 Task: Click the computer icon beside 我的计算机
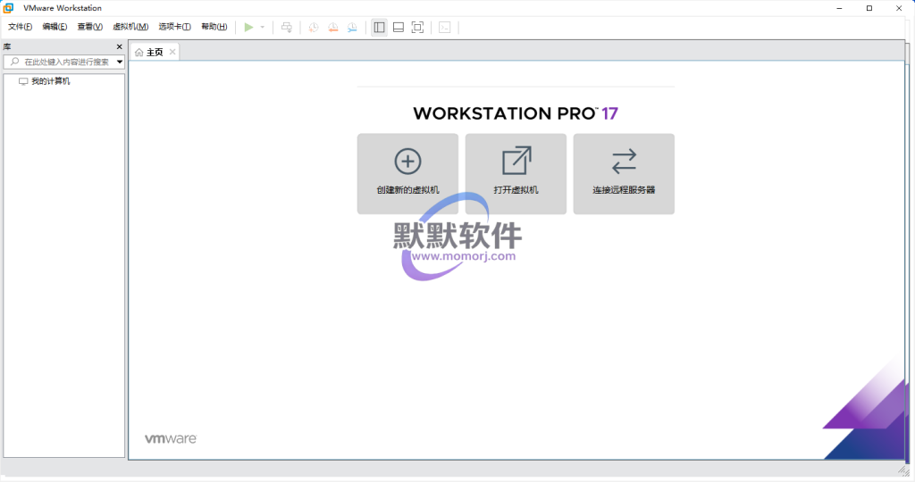(x=23, y=81)
